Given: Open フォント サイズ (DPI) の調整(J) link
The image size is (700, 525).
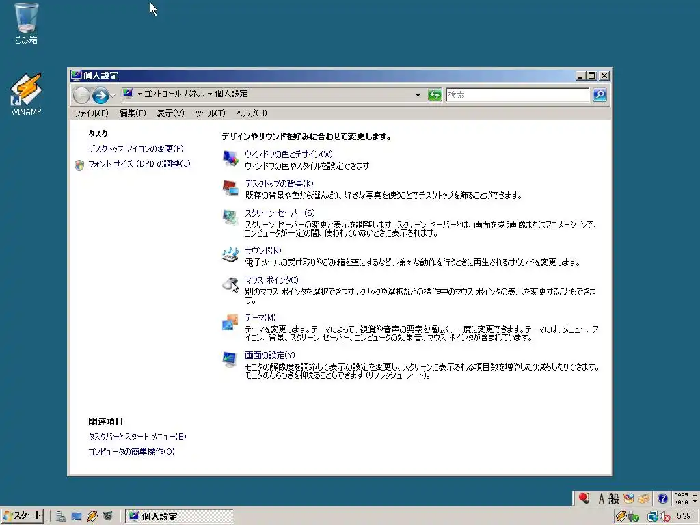Looking at the screenshot, I should tap(139, 164).
